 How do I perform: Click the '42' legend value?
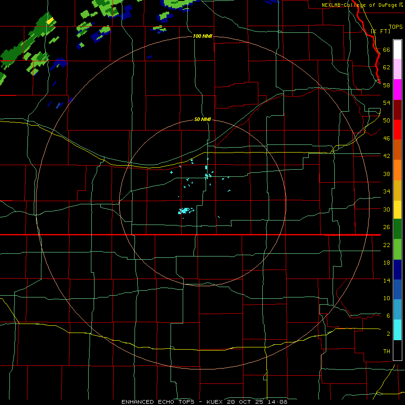pos(387,156)
